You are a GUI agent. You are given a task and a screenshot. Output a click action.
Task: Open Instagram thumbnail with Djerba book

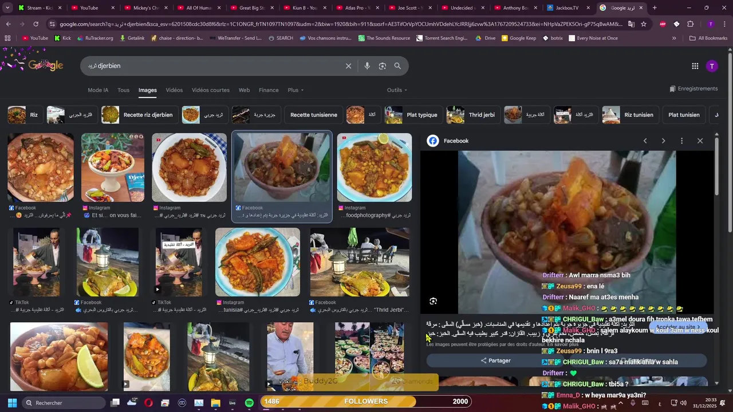coord(113,168)
